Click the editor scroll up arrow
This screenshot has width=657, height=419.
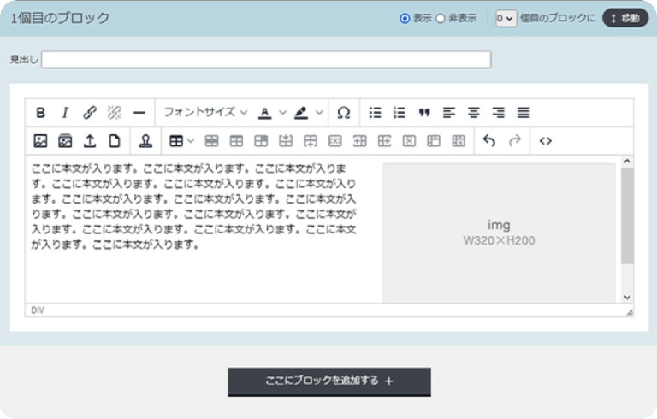click(x=627, y=162)
